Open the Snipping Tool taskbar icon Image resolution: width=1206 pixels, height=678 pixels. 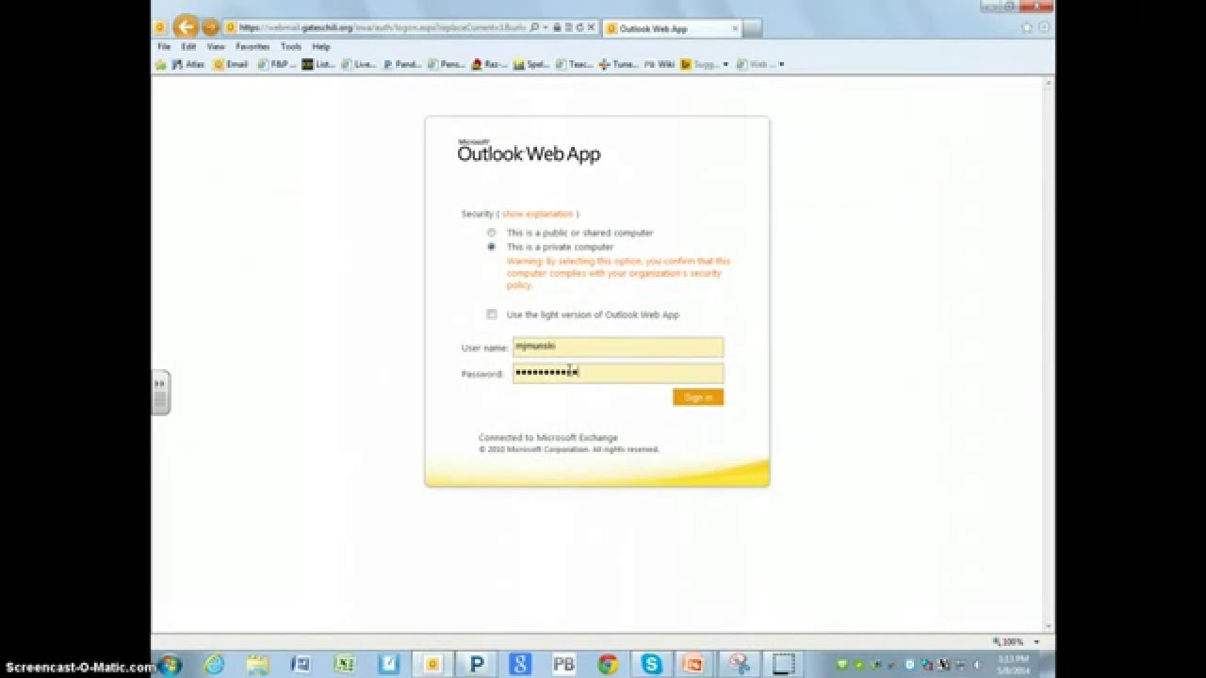click(741, 665)
